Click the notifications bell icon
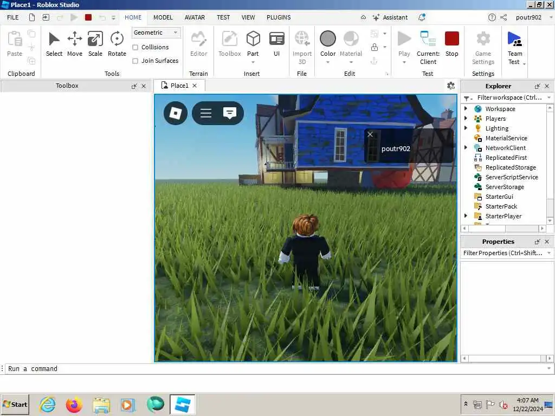 coord(422,17)
